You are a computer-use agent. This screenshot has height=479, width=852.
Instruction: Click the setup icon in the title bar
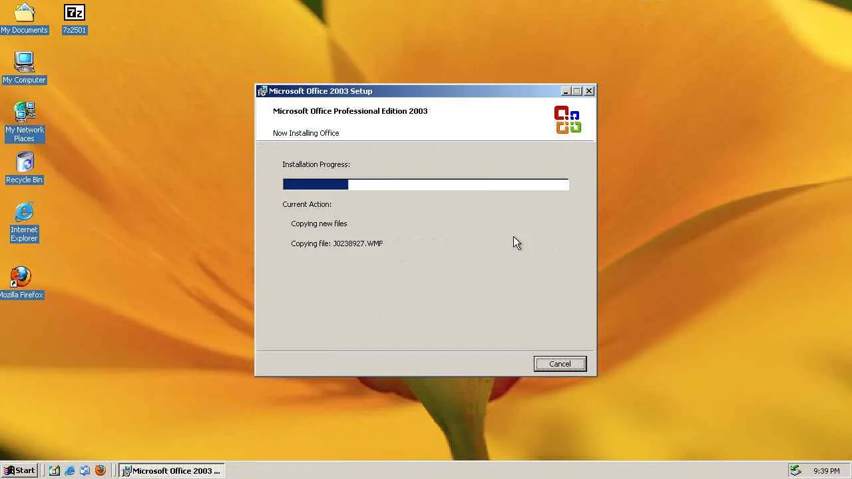[262, 91]
